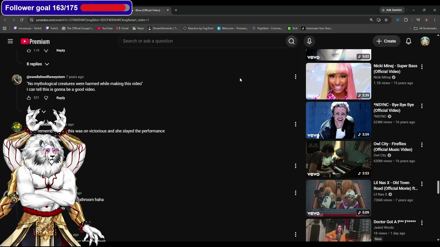Play Lil Nas X Old Town Road thumbnail

click(x=339, y=198)
